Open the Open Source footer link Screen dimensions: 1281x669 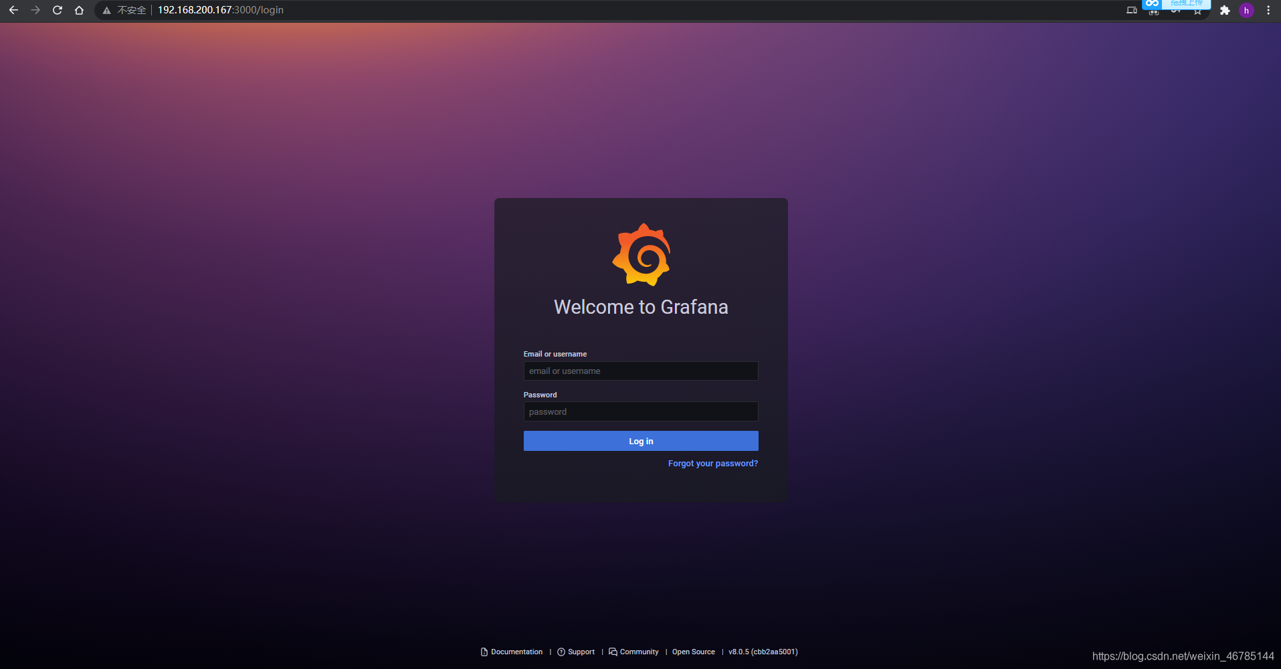694,652
